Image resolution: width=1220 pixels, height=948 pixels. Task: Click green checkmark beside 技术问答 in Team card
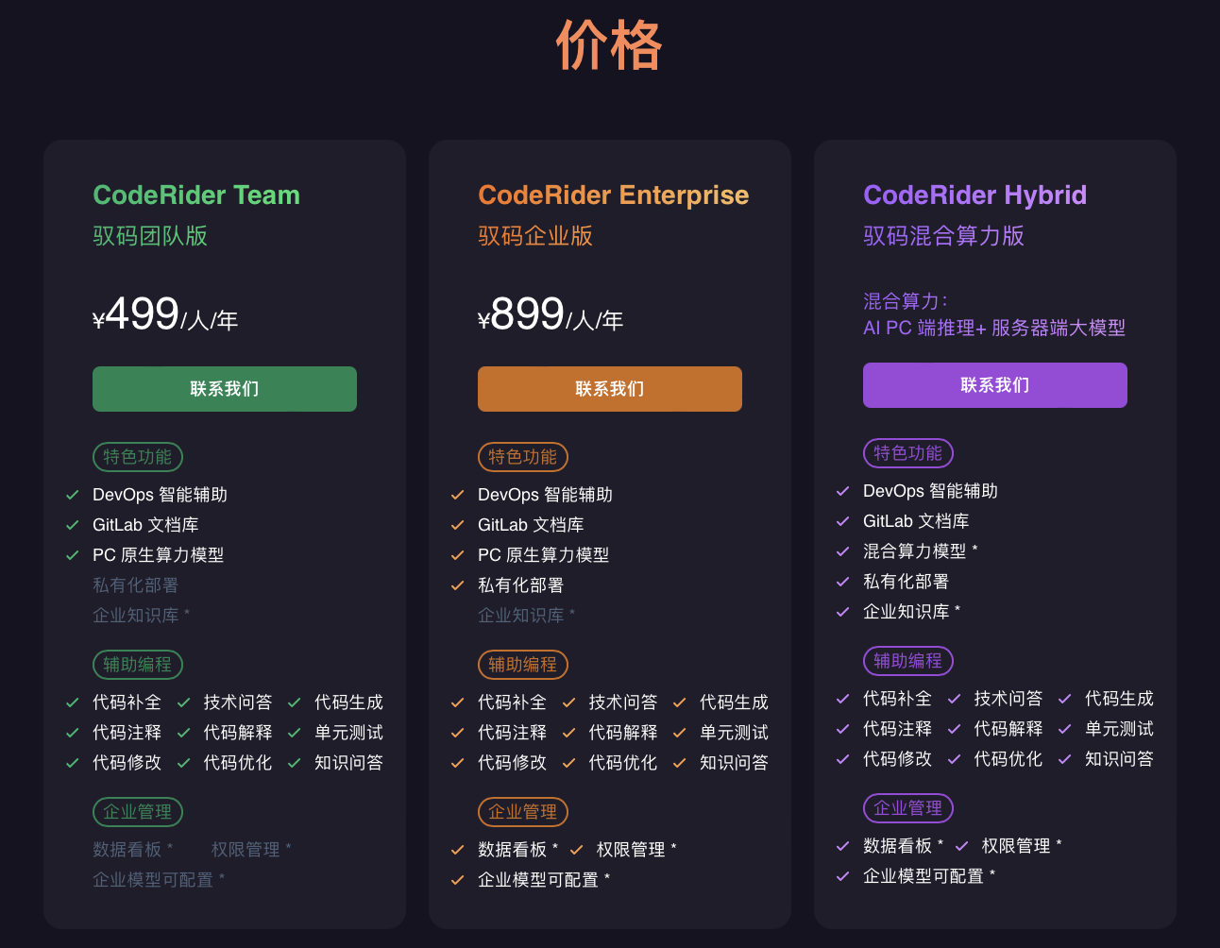coord(183,703)
